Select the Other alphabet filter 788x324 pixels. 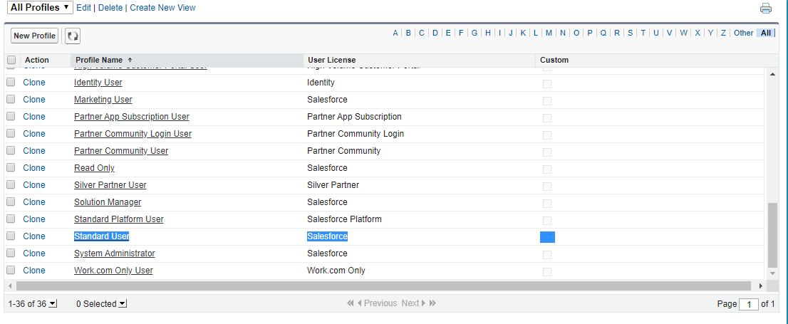coord(743,33)
